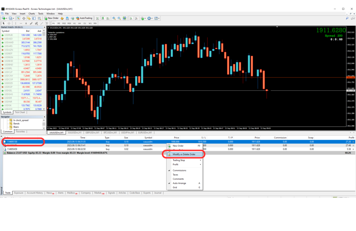This screenshot has width=356, height=231.
Task: Choose Modify or Delete Order
Action: 185,154
